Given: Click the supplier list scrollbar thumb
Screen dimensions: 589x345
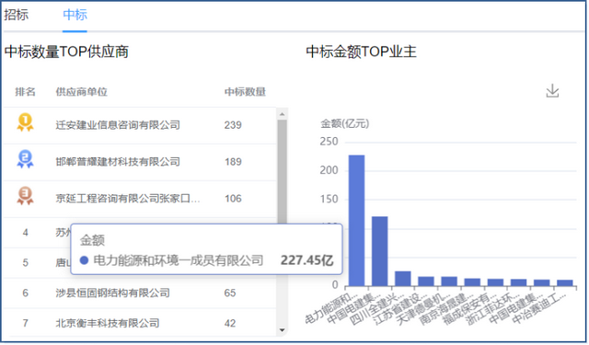Looking at the screenshot, I should click(x=283, y=171).
